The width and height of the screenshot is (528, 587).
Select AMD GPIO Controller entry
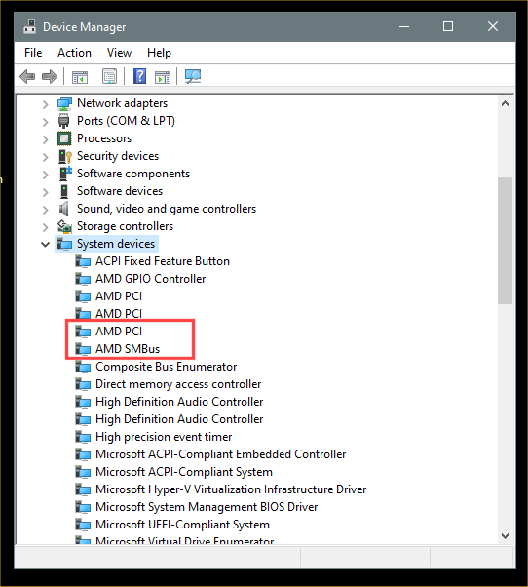click(x=151, y=279)
